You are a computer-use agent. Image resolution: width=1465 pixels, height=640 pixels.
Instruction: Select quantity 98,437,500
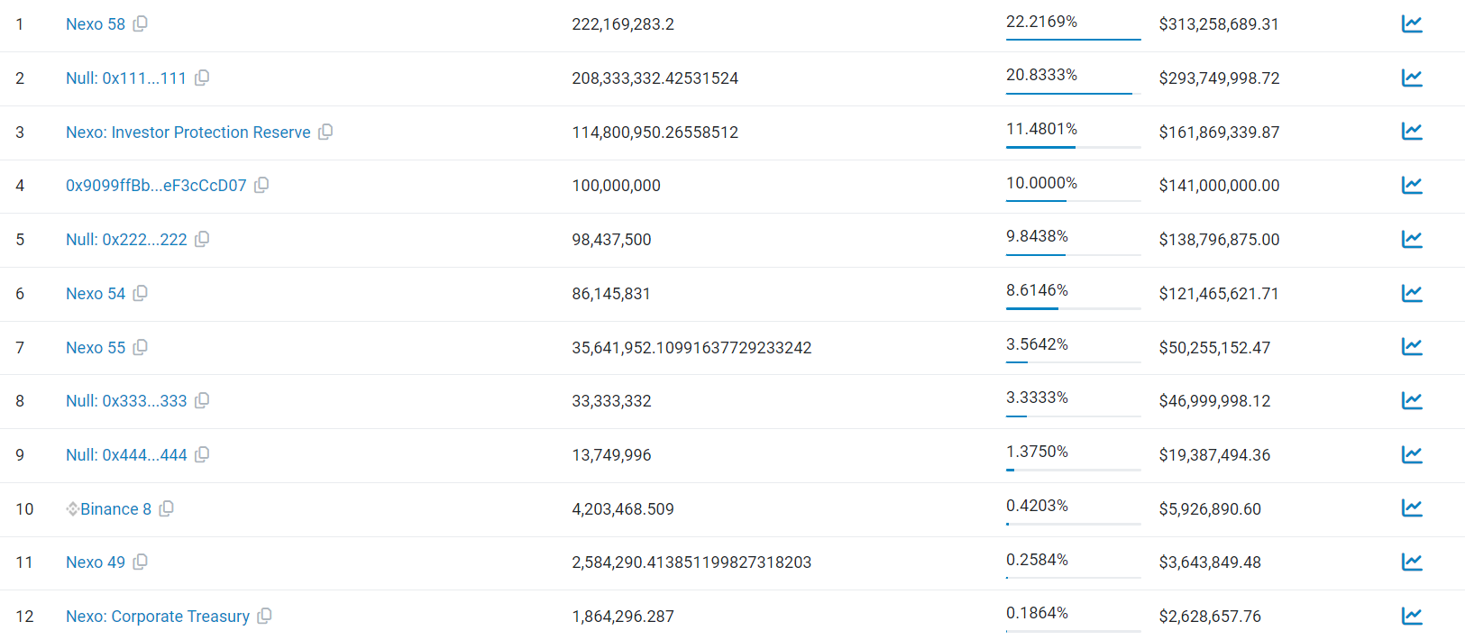click(x=611, y=240)
